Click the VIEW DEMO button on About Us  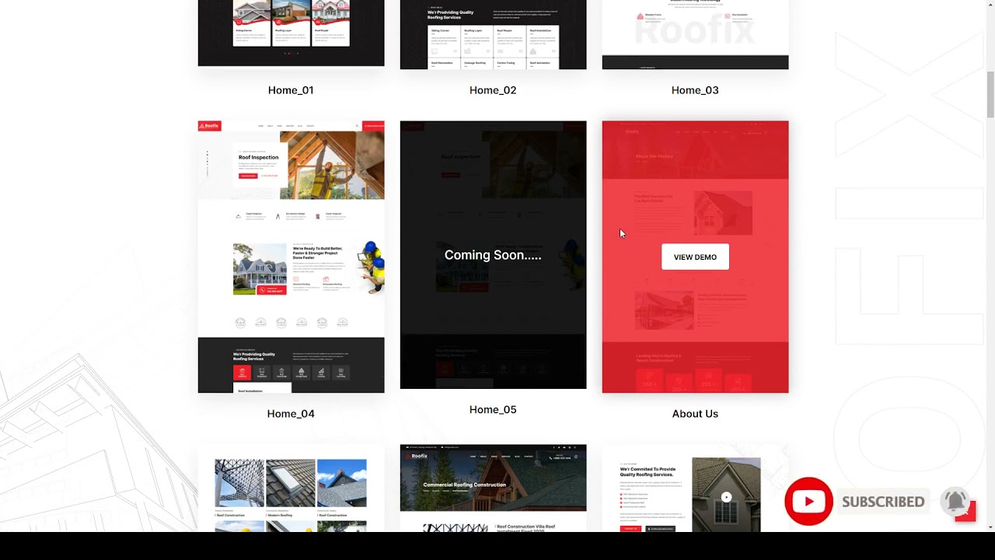pos(695,257)
